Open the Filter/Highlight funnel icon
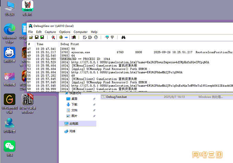The width and height of the screenshot is (233, 163). click(x=107, y=37)
